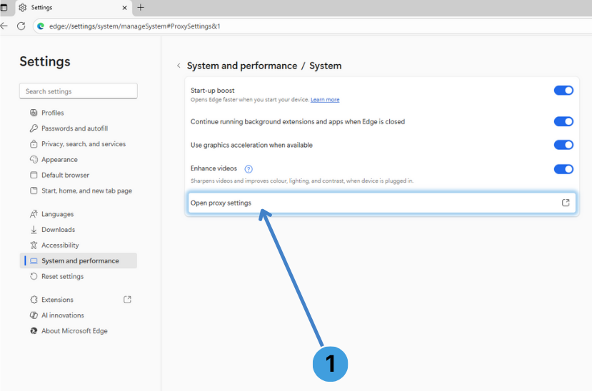Go to Privacy, search, and services
Image resolution: width=592 pixels, height=391 pixels.
click(78, 143)
